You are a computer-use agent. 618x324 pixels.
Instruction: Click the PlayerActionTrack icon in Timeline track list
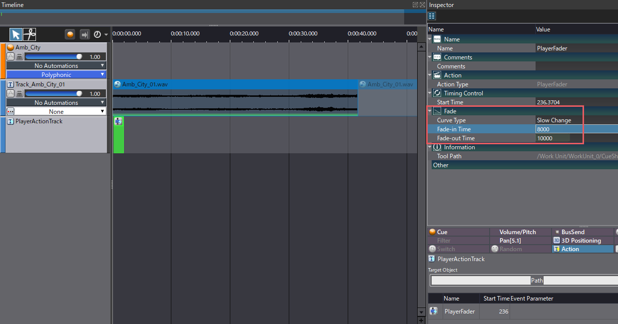point(10,121)
